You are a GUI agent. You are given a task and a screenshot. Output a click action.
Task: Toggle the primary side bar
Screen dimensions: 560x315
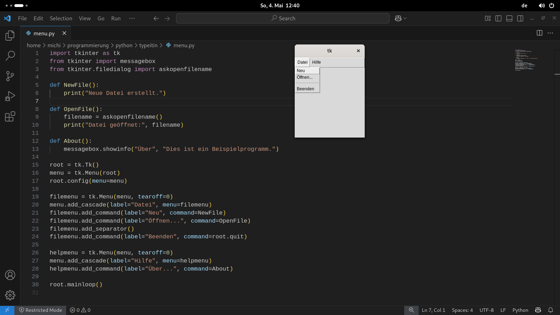tap(498, 19)
